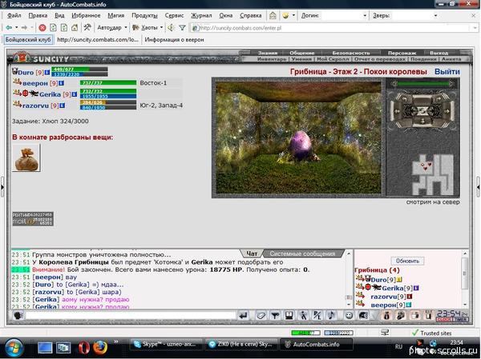The image size is (481, 359).
Task: Click the info badge next to веерон
Action: point(62,83)
